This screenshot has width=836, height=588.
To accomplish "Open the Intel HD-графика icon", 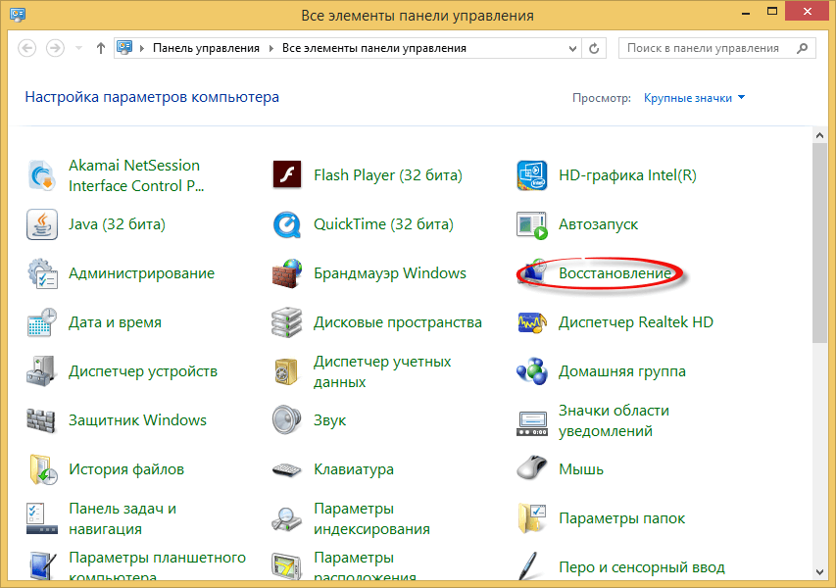I will point(531,175).
